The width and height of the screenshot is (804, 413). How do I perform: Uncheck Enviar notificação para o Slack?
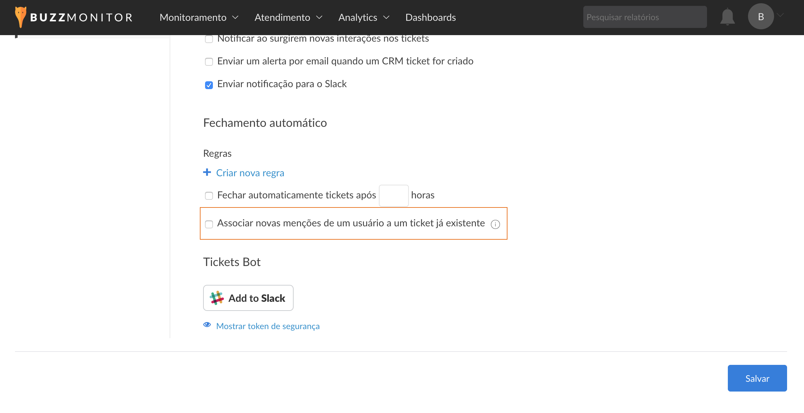click(x=209, y=85)
